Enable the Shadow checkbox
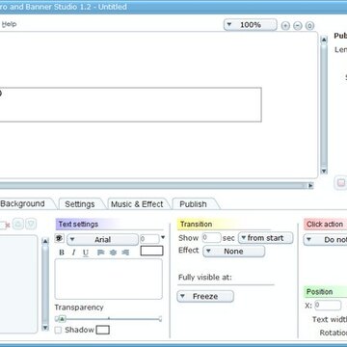347x347 pixels. click(58, 330)
